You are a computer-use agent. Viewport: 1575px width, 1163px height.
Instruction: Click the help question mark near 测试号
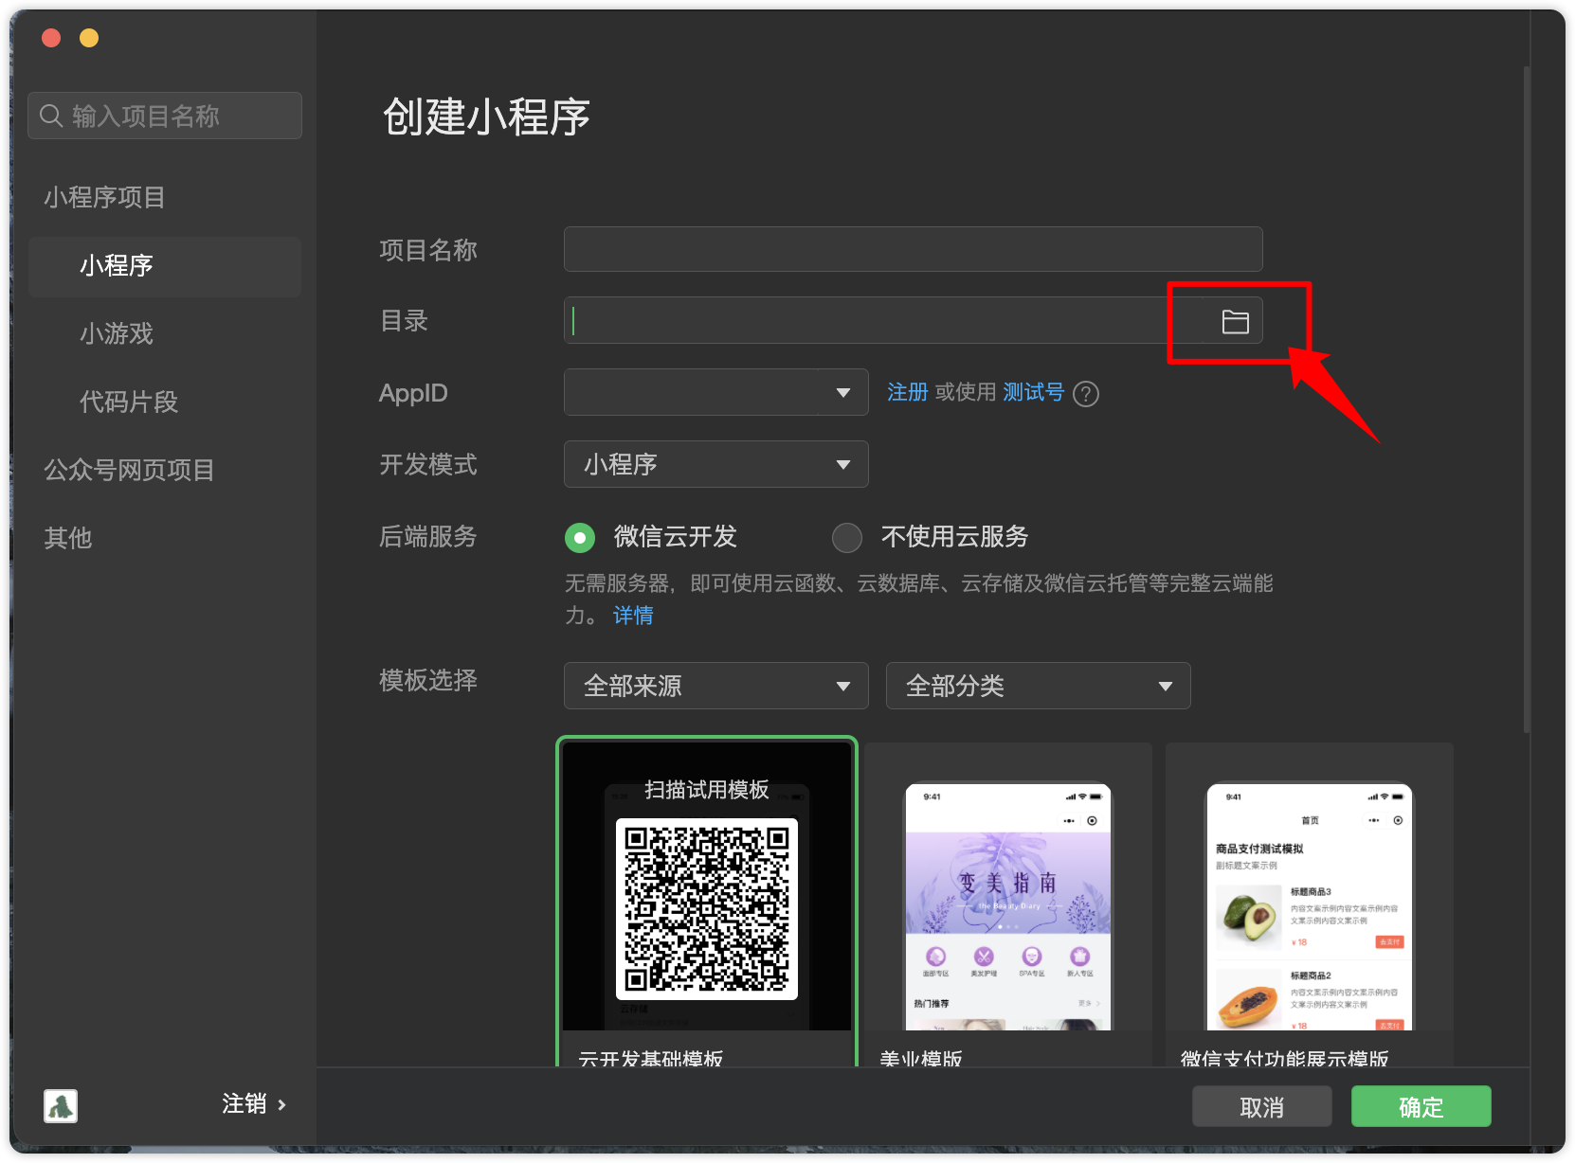(1086, 393)
